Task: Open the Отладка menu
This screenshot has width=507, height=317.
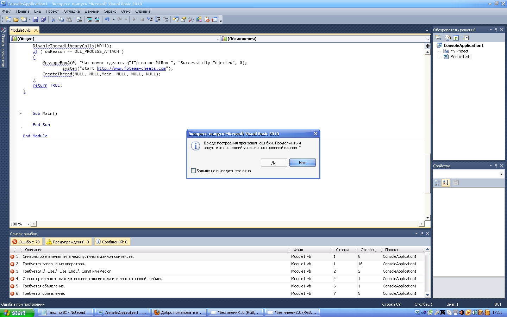Action: [72, 11]
